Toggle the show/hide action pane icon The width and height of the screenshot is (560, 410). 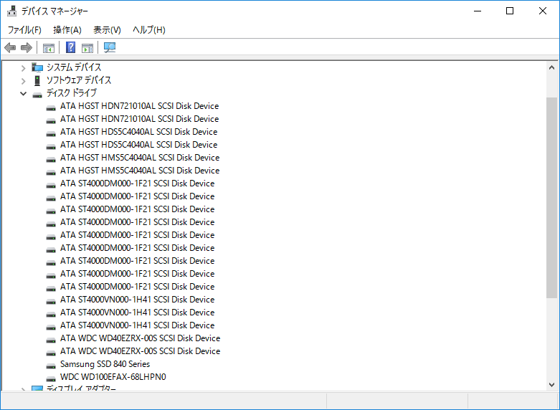(x=87, y=47)
